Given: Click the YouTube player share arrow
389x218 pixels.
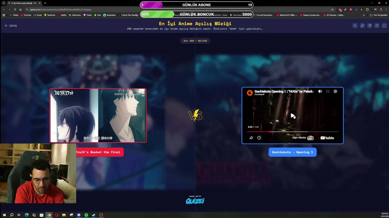Looking at the screenshot, I should pyautogui.click(x=251, y=138).
